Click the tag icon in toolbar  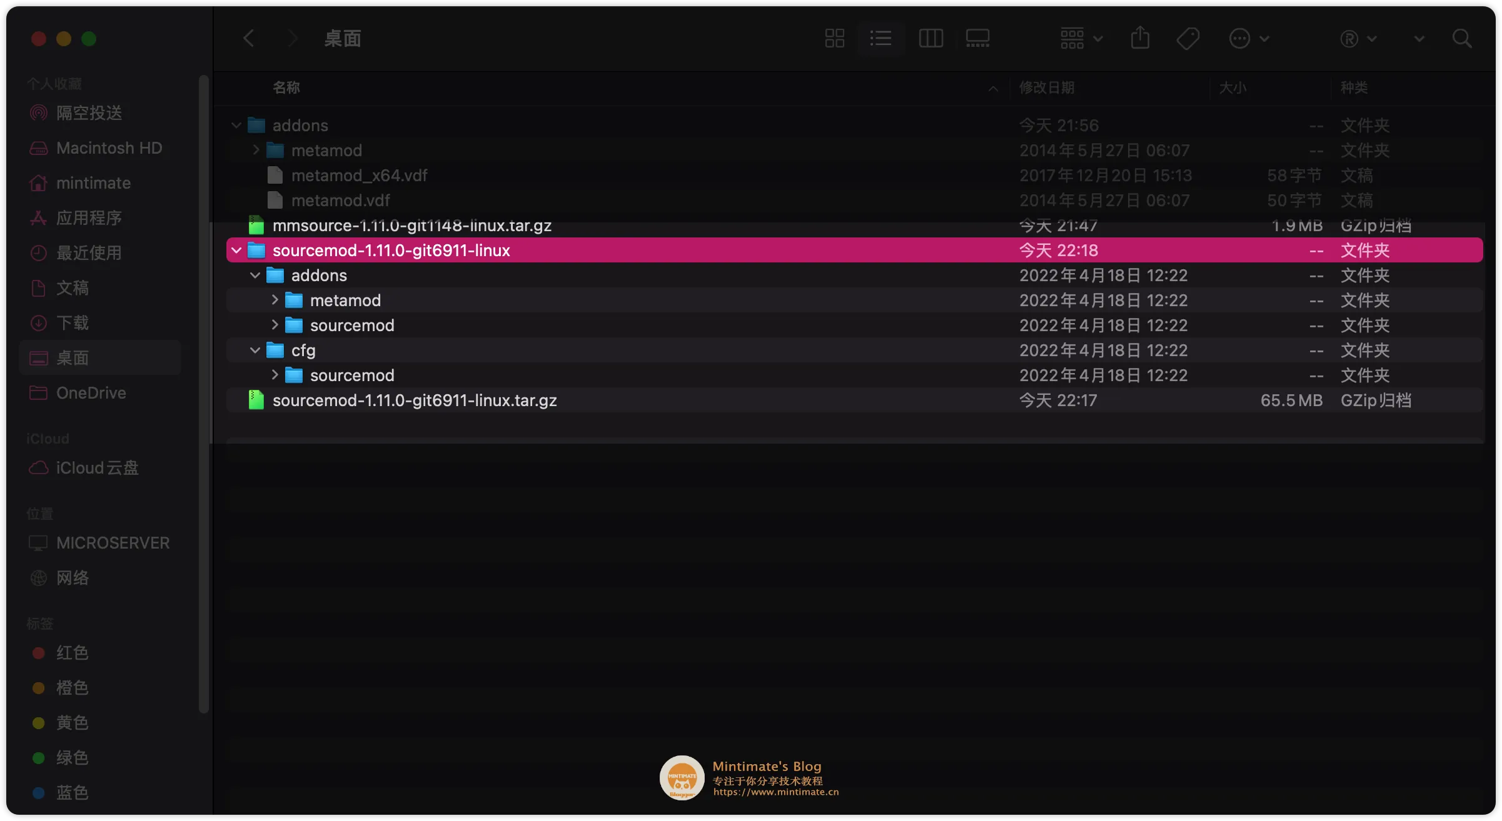coord(1187,38)
